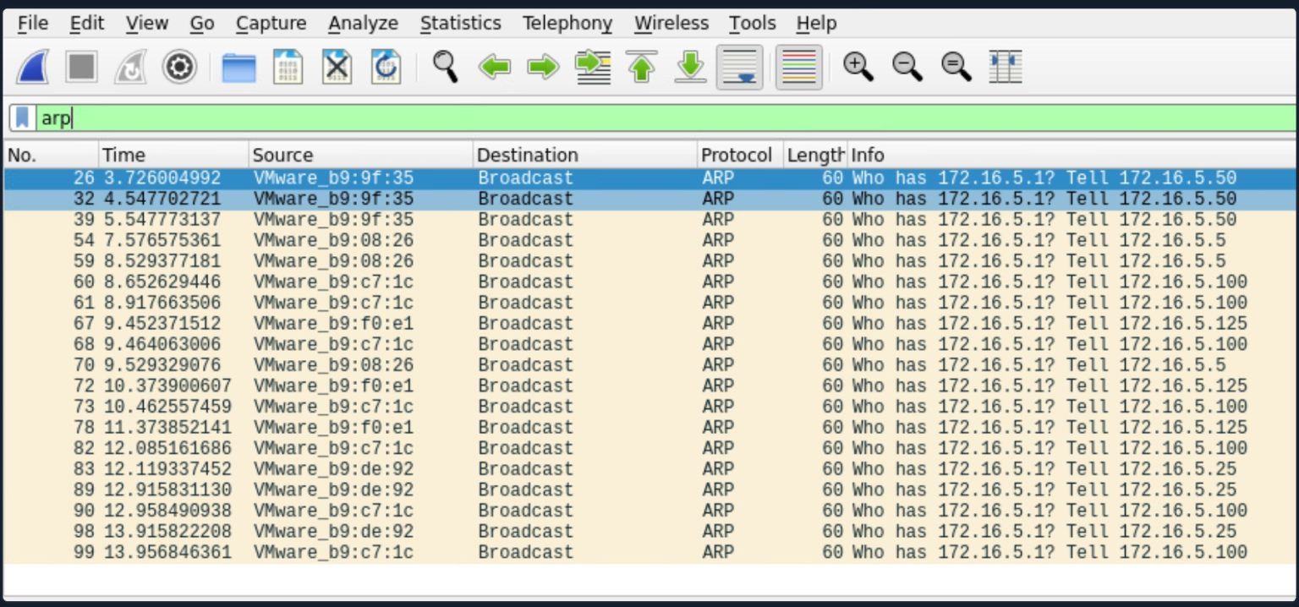Select packet 72 at time 10.373900607
The width and height of the screenshot is (1299, 607).
[x=649, y=386]
